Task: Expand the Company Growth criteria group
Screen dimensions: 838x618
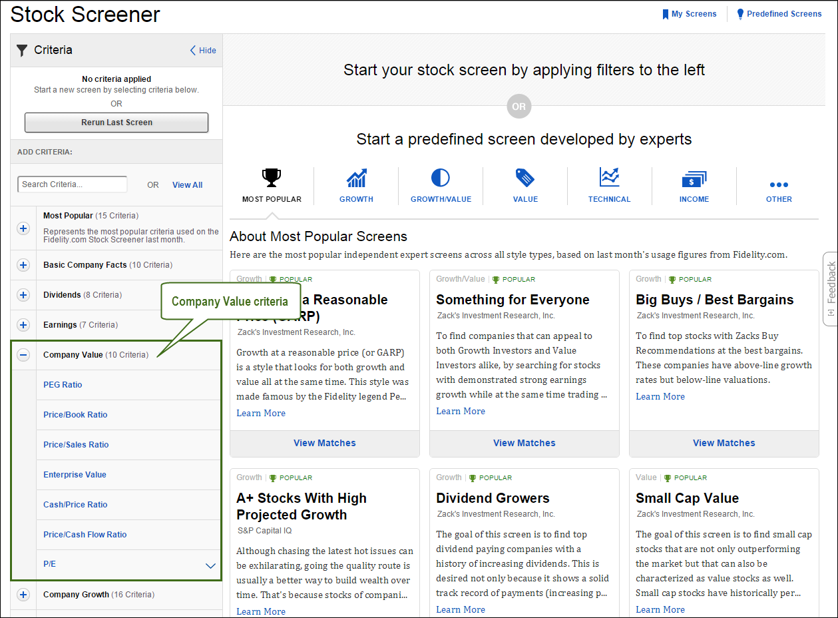Action: click(23, 595)
